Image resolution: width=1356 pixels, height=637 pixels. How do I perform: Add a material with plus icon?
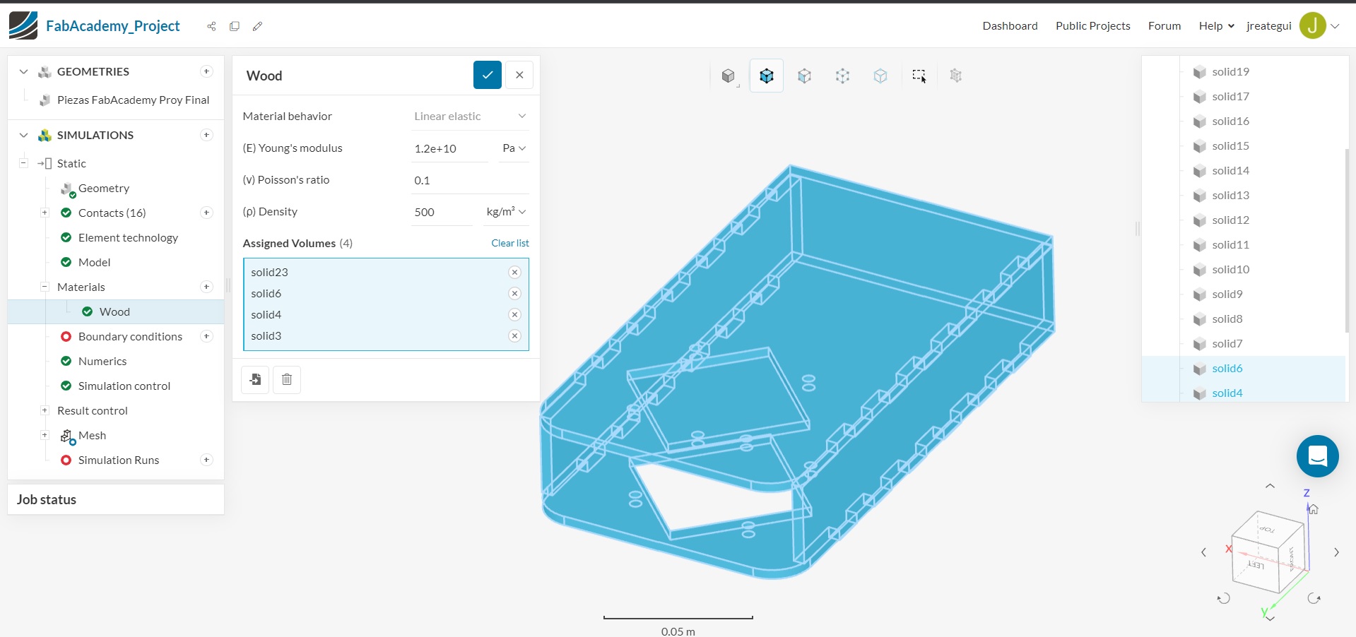click(x=206, y=287)
